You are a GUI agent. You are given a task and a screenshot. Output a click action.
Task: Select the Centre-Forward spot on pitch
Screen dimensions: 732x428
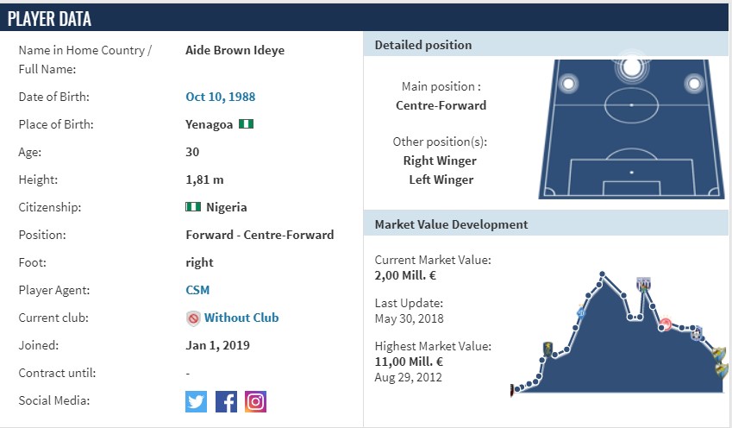(632, 66)
